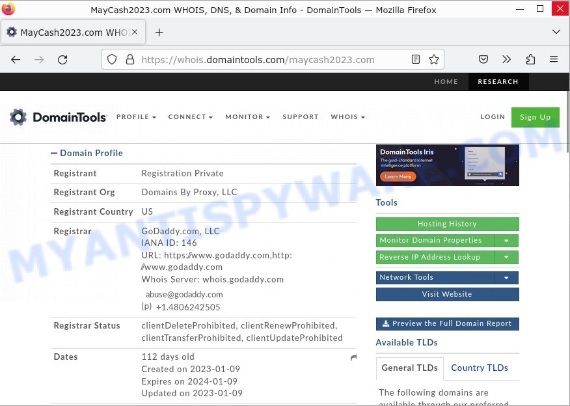Open Hosting History tool

[448, 224]
